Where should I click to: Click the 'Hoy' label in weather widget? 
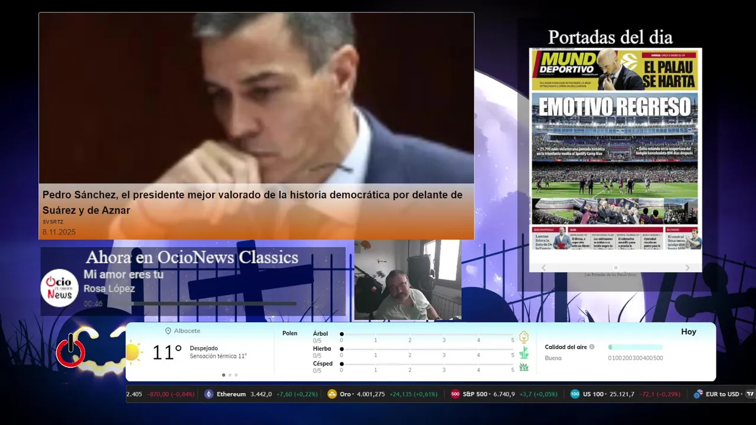689,332
